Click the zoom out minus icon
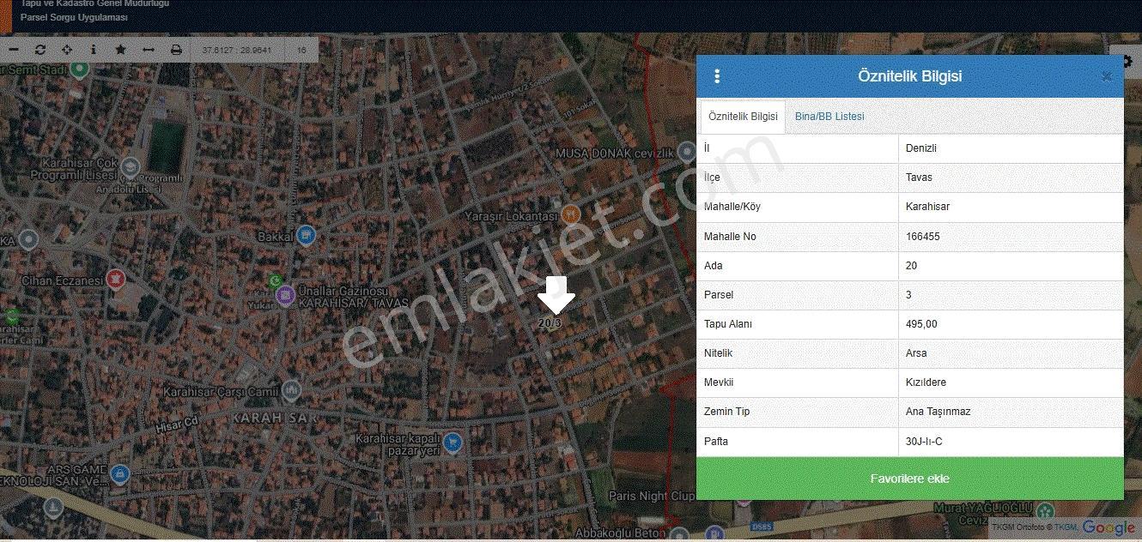Image resolution: width=1142 pixels, height=542 pixels. point(14,50)
